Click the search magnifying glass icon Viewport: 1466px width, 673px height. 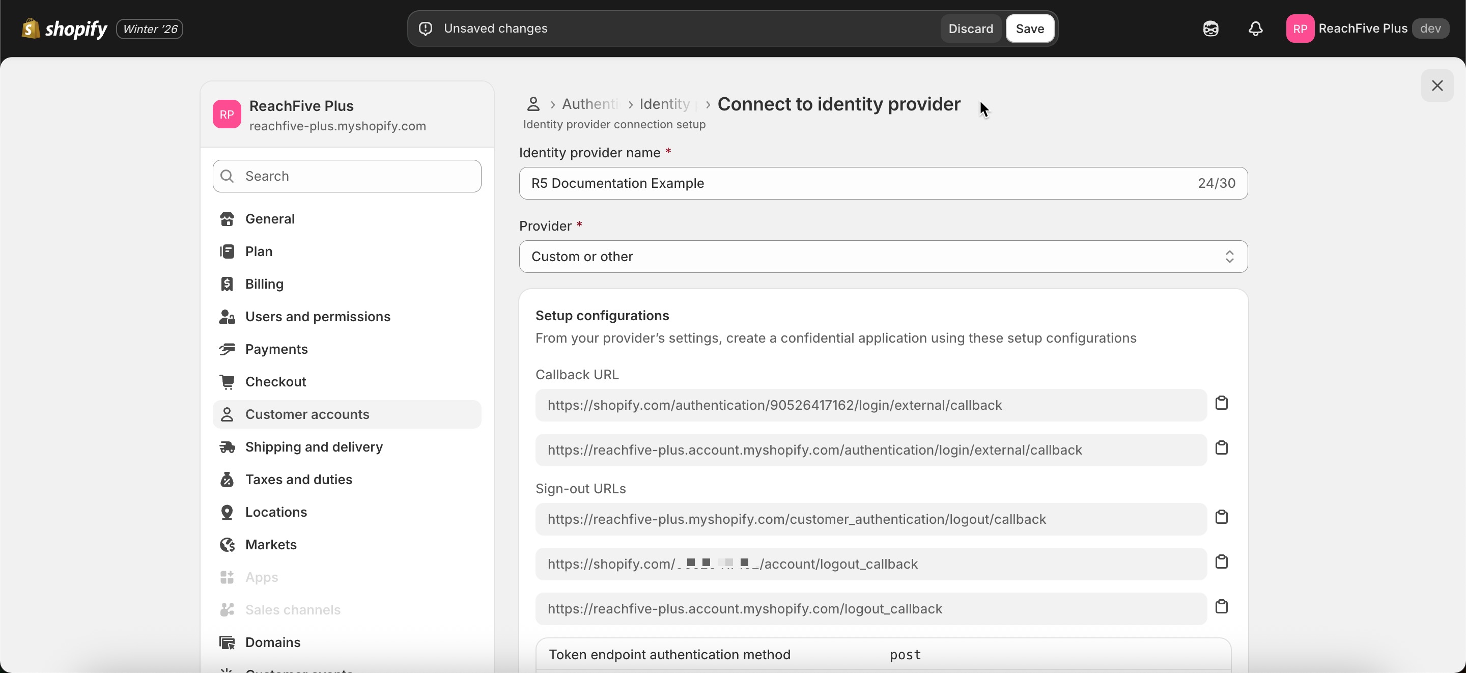pos(227,176)
